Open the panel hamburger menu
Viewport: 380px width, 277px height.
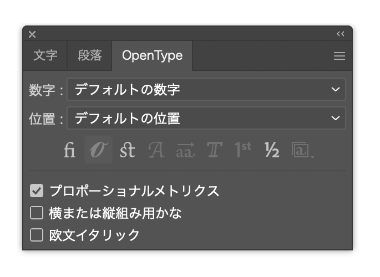point(340,56)
